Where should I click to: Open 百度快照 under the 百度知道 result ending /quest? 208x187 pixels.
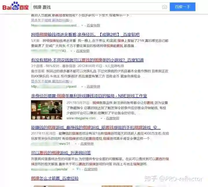[93, 87]
